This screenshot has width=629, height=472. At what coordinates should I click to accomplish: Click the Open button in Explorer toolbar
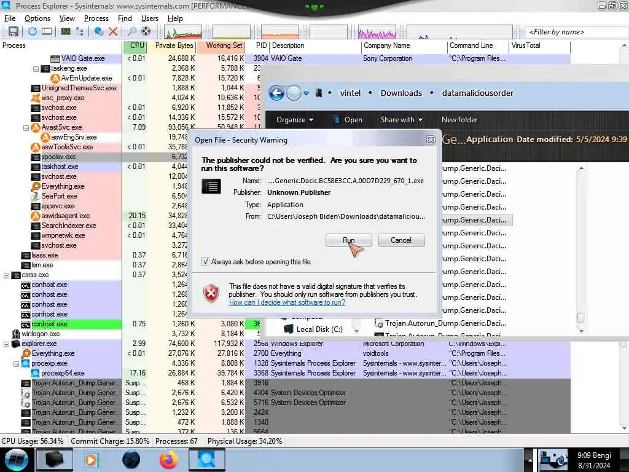click(348, 120)
